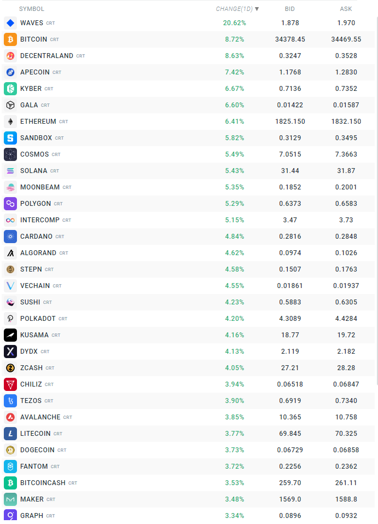Click the Bitcoin orange coin icon

pos(10,39)
